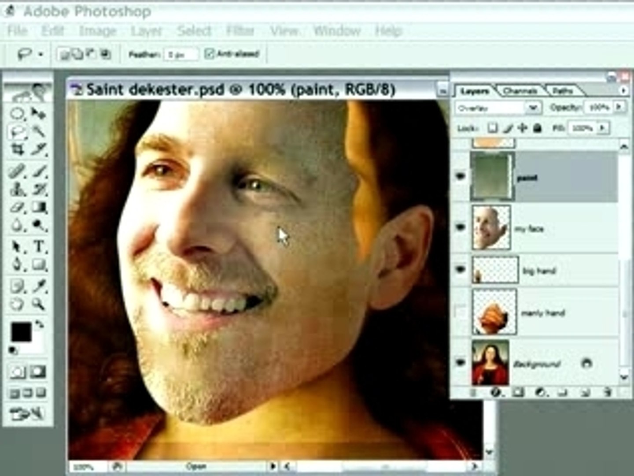The width and height of the screenshot is (634, 476).
Task: Toggle Lock all padlock icon
Action: tap(537, 128)
